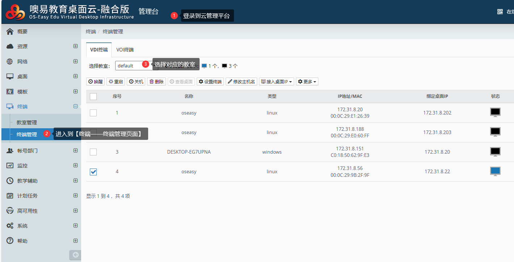Click the 修改主机名 button

(x=241, y=82)
